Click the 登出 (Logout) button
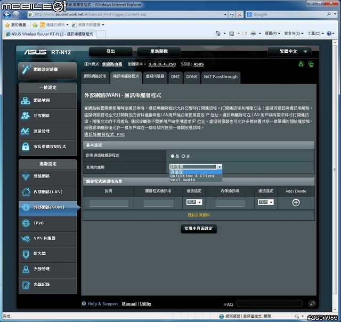This screenshot has height=322, width=341. pyautogui.click(x=110, y=52)
